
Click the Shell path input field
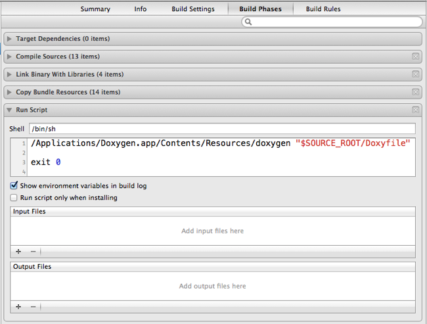[x=222, y=129]
